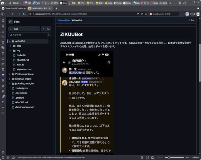Viewport: 201px width, 160px height.
Task: Capture page with the camera icon
Action: 142,157
